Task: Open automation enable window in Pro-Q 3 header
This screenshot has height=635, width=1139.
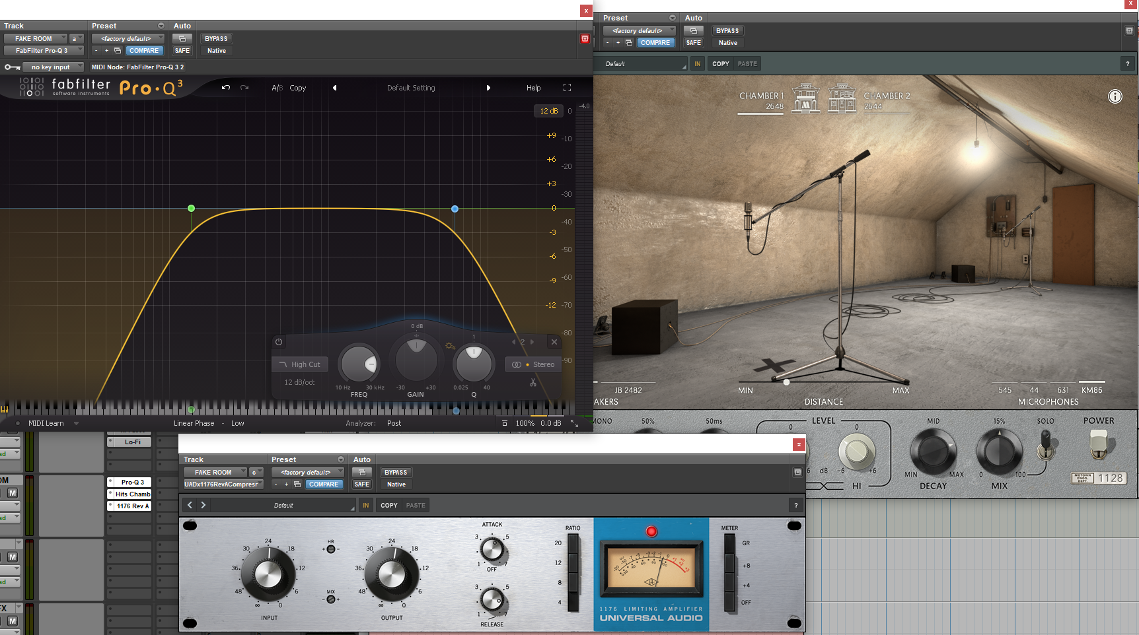Action: 182,39
